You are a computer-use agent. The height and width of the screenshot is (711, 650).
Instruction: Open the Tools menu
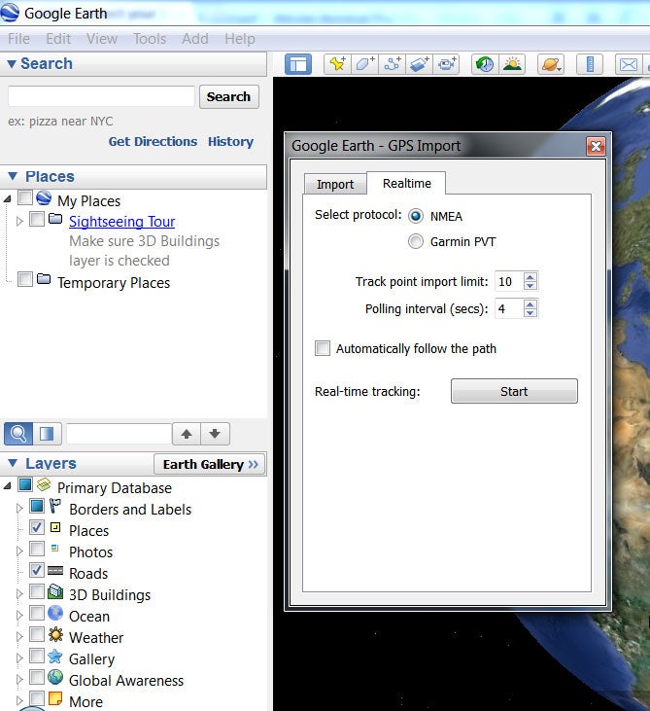pyautogui.click(x=150, y=39)
